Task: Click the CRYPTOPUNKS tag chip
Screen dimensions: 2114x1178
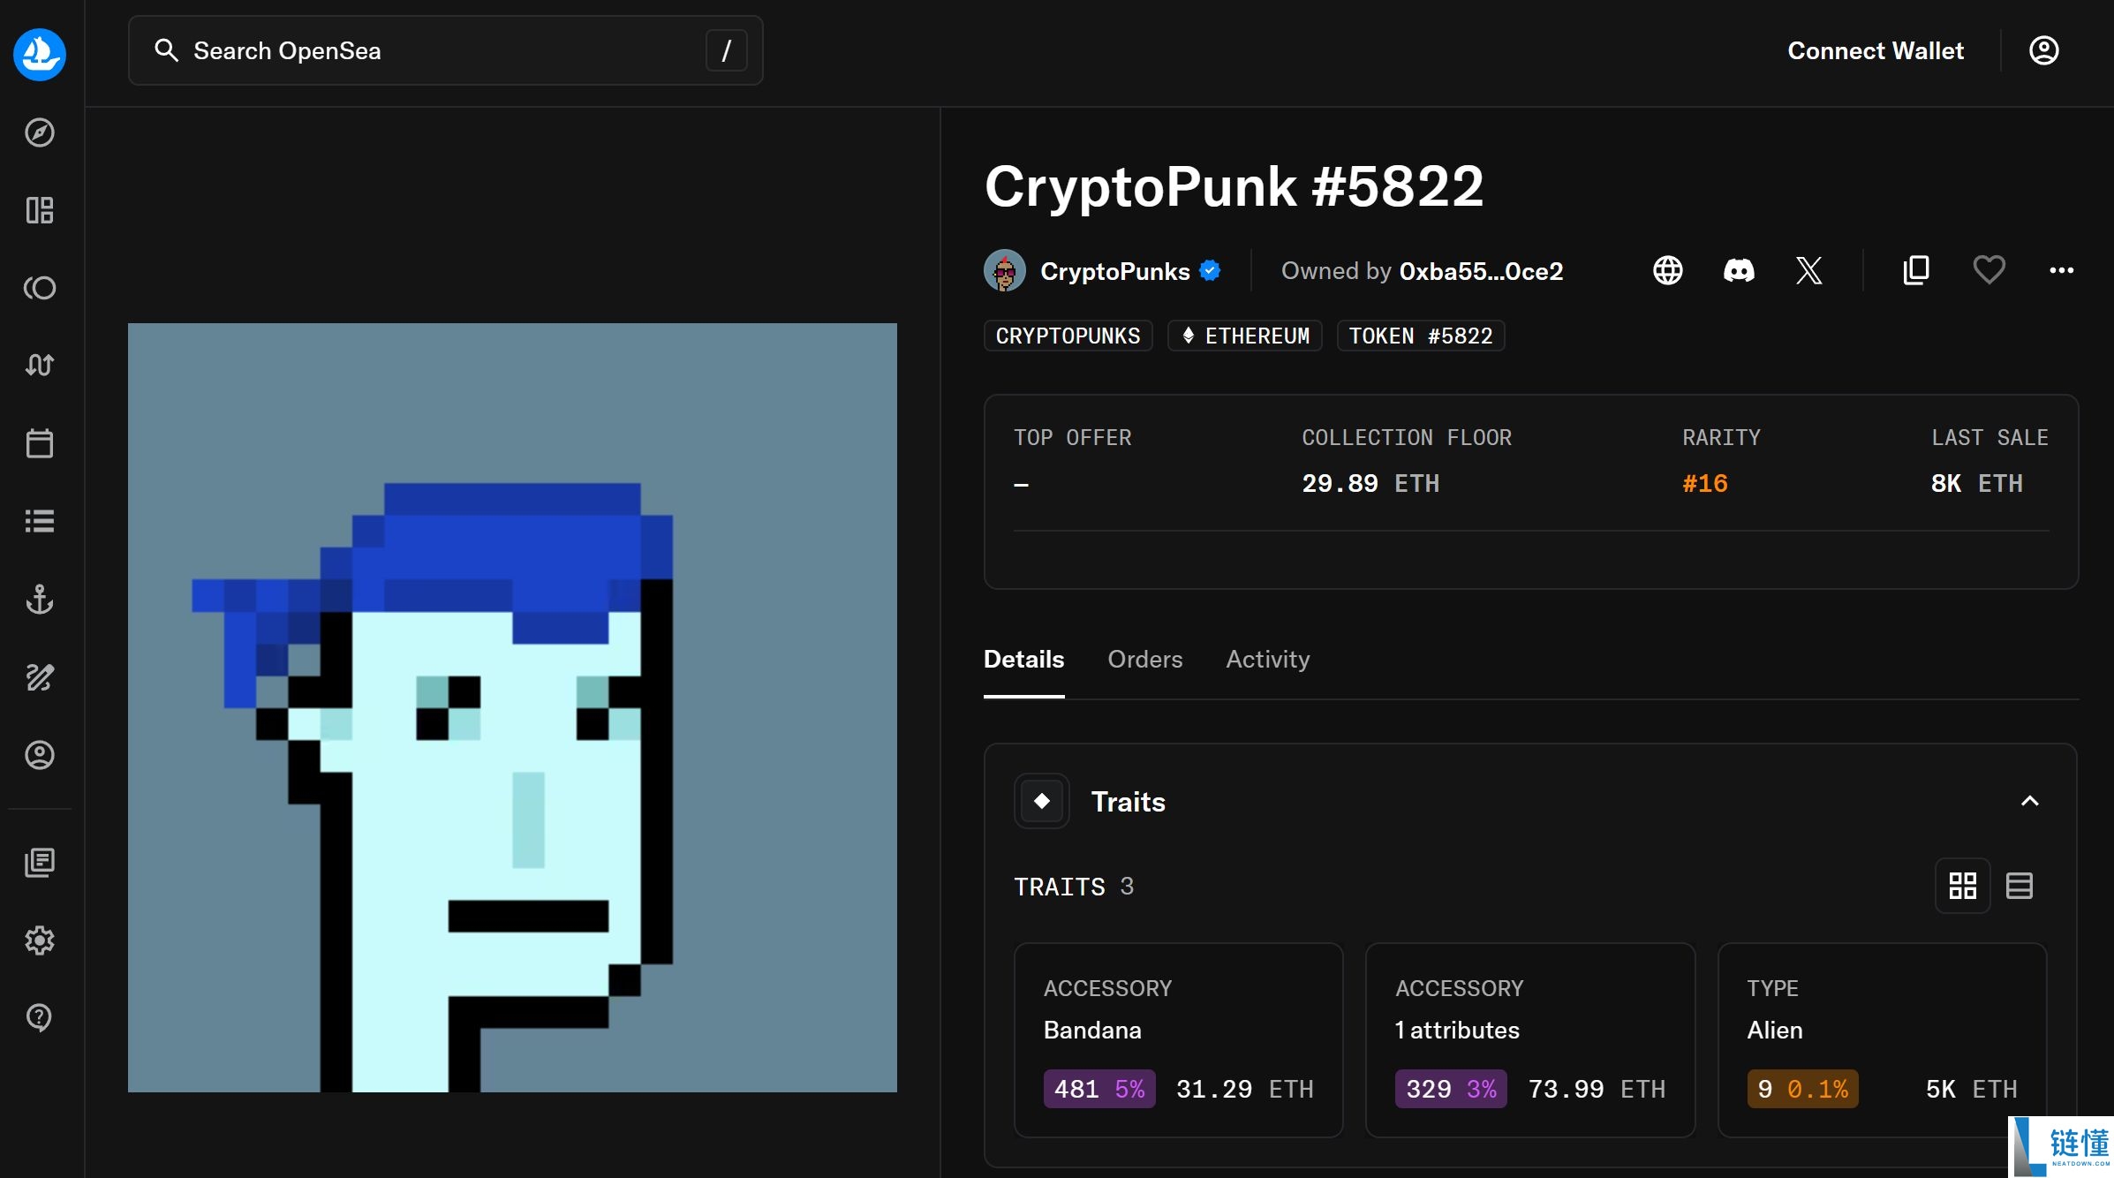Action: point(1068,336)
